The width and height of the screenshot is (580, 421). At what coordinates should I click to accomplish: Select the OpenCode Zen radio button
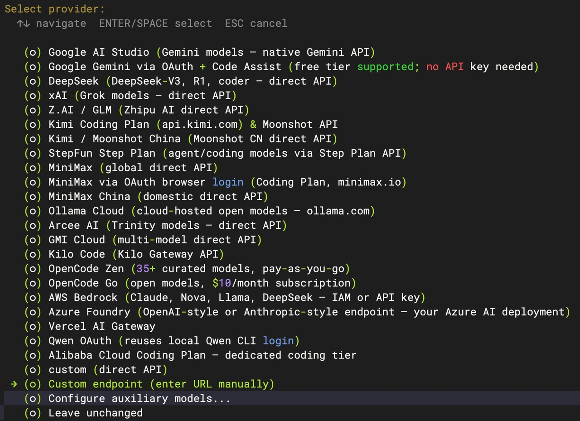pyautogui.click(x=33, y=270)
